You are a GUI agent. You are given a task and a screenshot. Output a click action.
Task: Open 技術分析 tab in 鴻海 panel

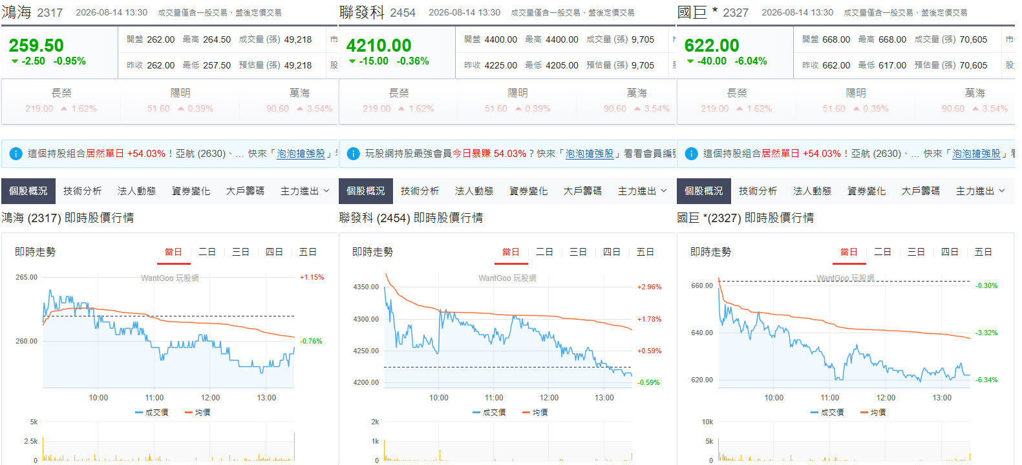click(83, 191)
